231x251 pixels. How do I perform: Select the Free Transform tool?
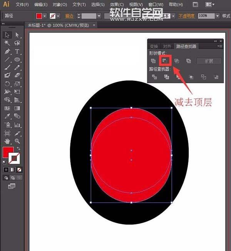pos(17,92)
